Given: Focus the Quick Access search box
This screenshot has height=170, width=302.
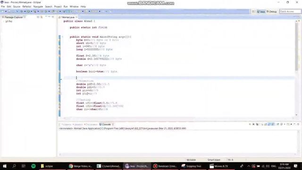Looking at the screenshot, I should (290, 11).
